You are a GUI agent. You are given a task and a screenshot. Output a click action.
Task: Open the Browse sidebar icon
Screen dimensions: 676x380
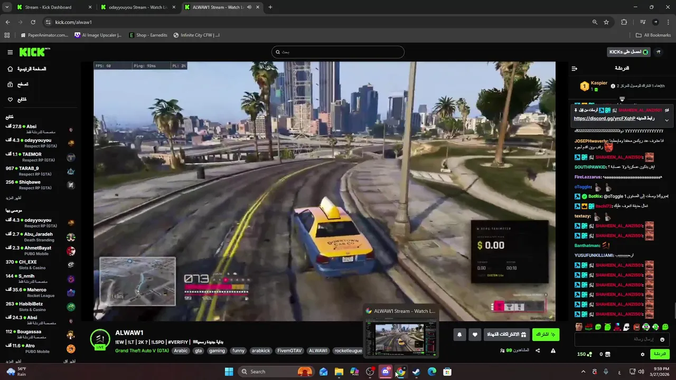(10, 84)
